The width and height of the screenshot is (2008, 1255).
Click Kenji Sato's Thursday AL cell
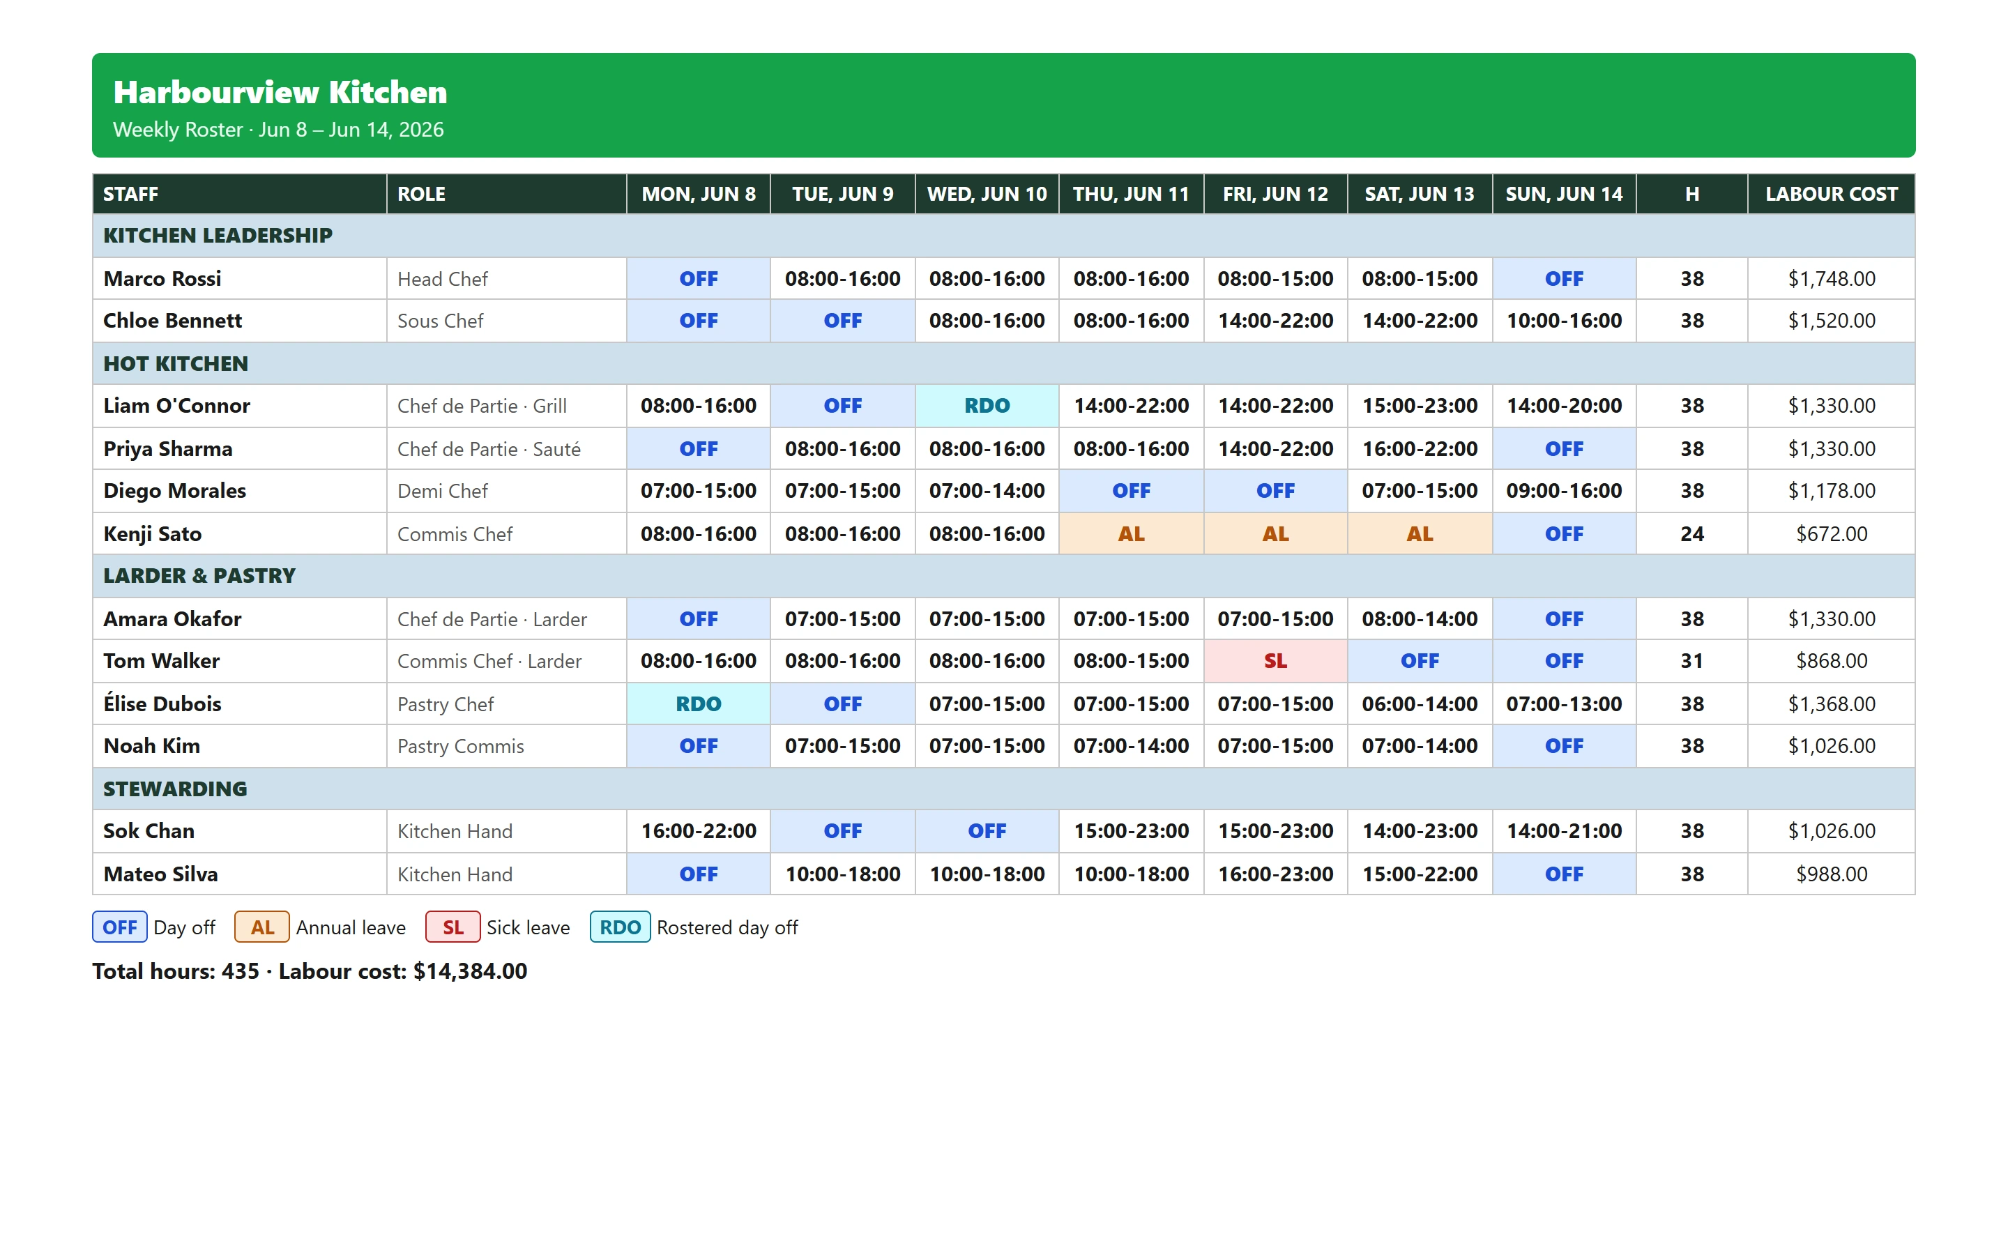(x=1131, y=533)
